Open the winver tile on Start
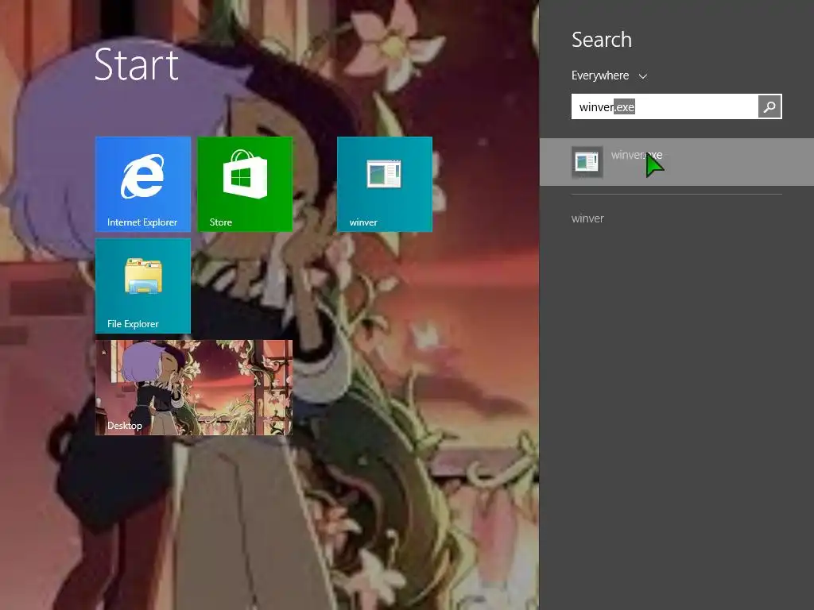Viewport: 814px width, 610px height. click(385, 184)
